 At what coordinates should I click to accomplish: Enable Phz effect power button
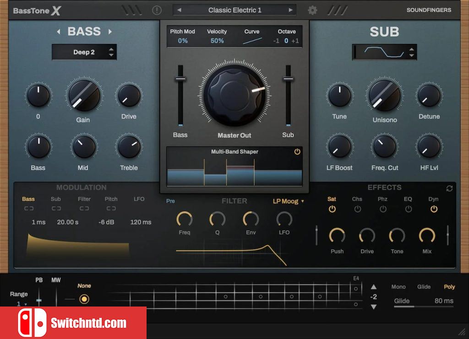point(383,209)
